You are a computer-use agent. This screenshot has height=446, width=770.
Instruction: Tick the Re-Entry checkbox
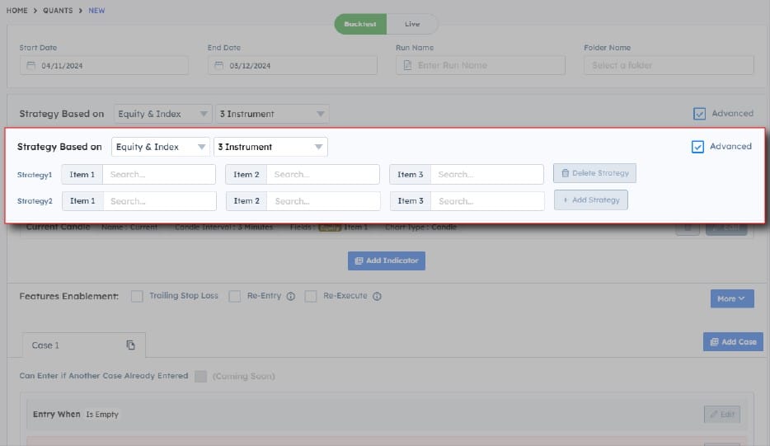[235, 296]
